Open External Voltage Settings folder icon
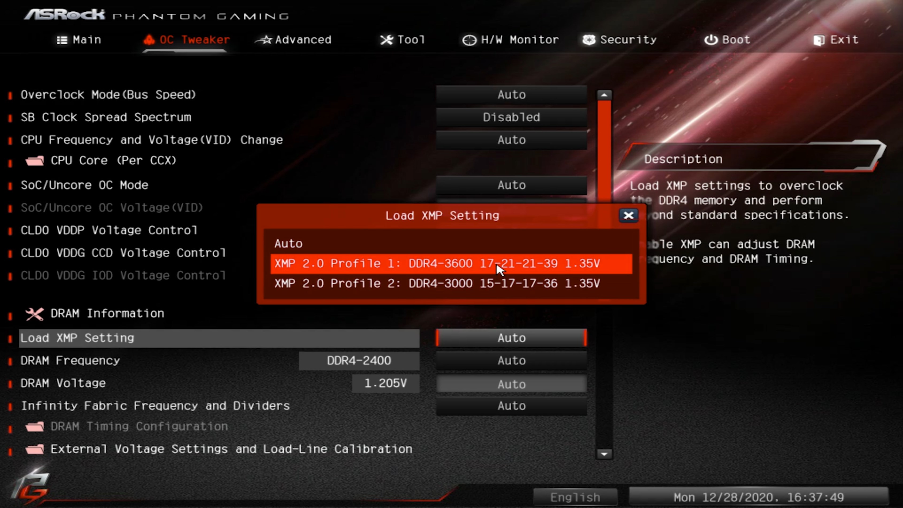903x508 pixels. tap(35, 449)
